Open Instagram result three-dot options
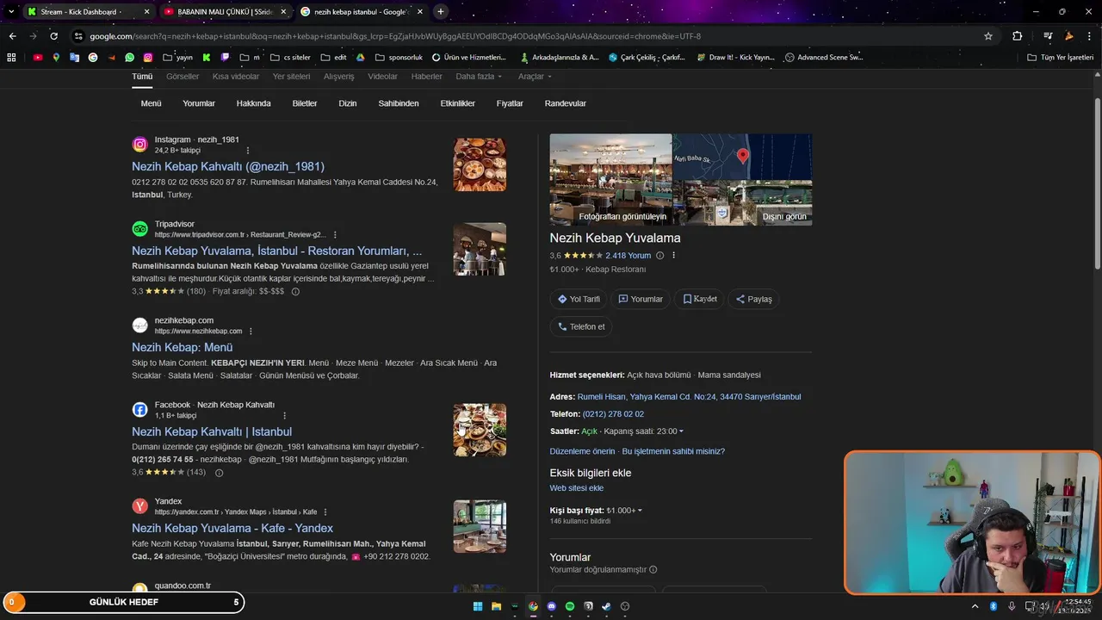 click(248, 151)
